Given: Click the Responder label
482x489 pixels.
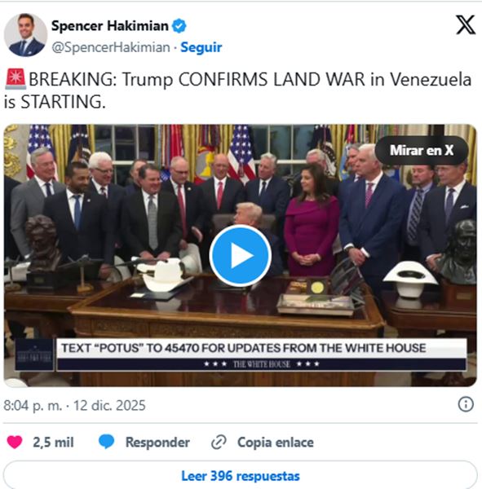Looking at the screenshot, I should tap(157, 443).
